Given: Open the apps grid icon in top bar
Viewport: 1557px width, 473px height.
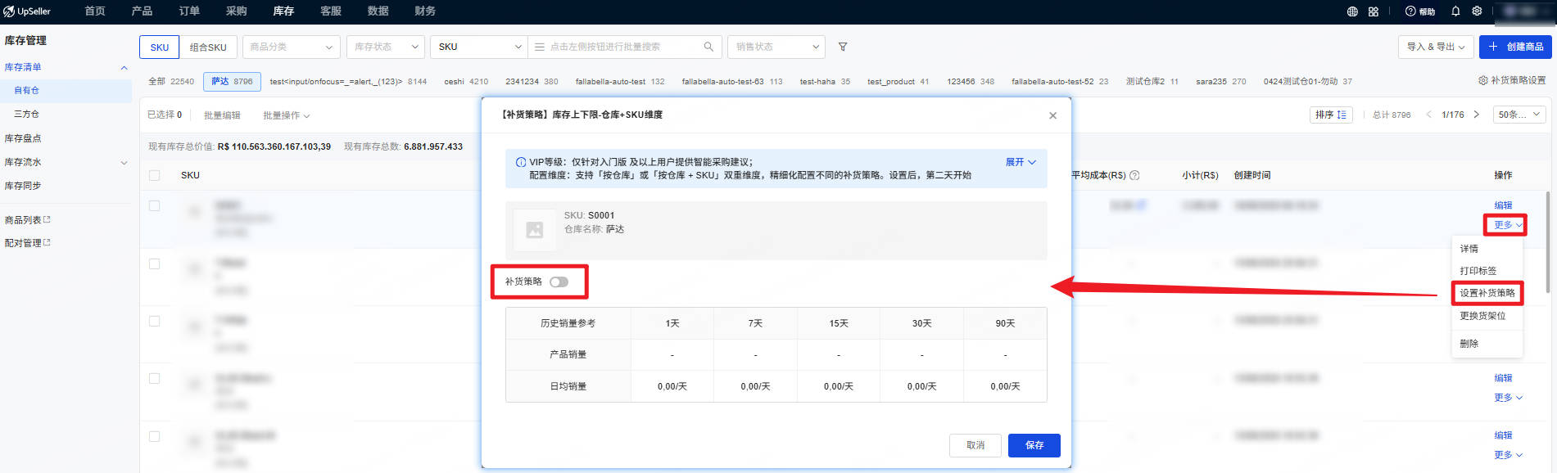Looking at the screenshot, I should (x=1374, y=11).
